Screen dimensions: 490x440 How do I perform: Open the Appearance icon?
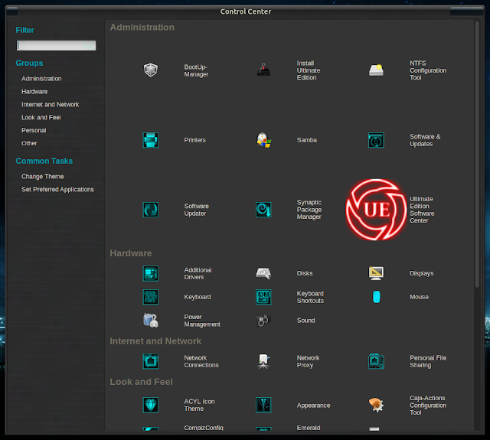point(263,405)
